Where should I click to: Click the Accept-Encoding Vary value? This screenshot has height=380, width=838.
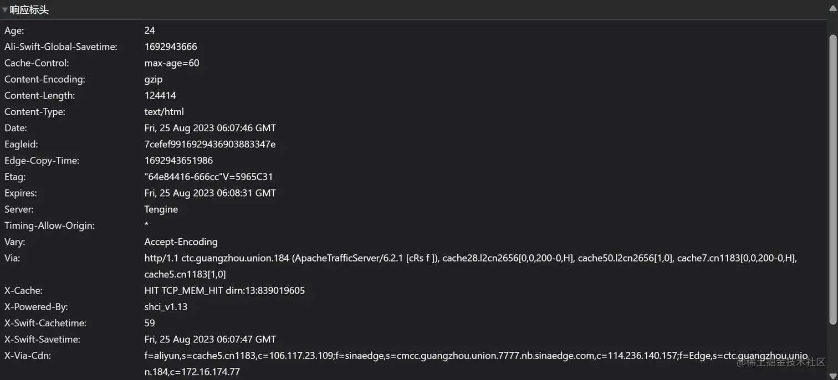click(181, 242)
